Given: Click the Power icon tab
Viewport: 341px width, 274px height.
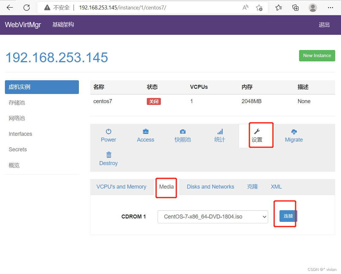Looking at the screenshot, I should coord(109,135).
